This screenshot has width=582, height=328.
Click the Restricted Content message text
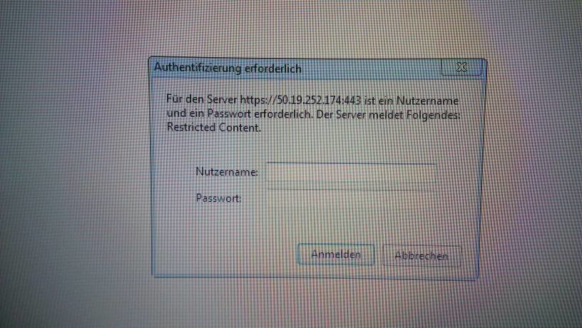pyautogui.click(x=214, y=127)
